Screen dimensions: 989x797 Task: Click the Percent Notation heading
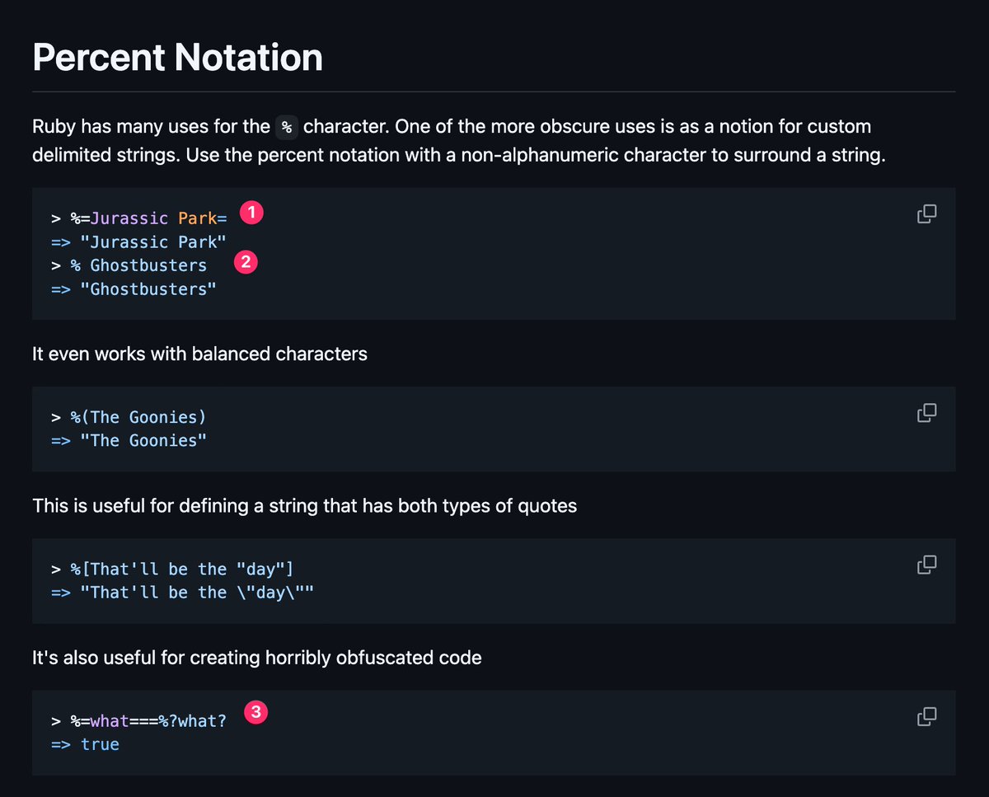point(177,58)
